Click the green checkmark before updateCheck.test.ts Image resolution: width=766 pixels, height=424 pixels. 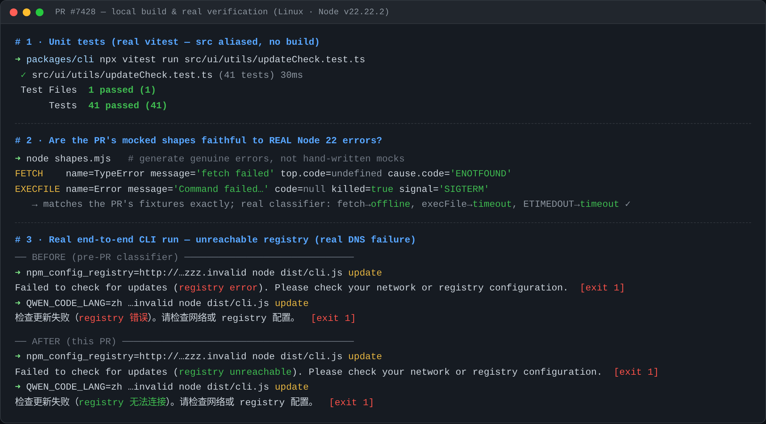(x=23, y=75)
